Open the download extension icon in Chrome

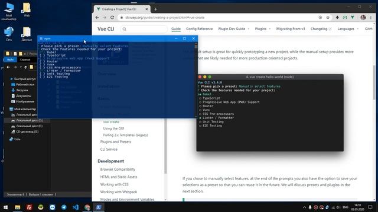click(337, 17)
